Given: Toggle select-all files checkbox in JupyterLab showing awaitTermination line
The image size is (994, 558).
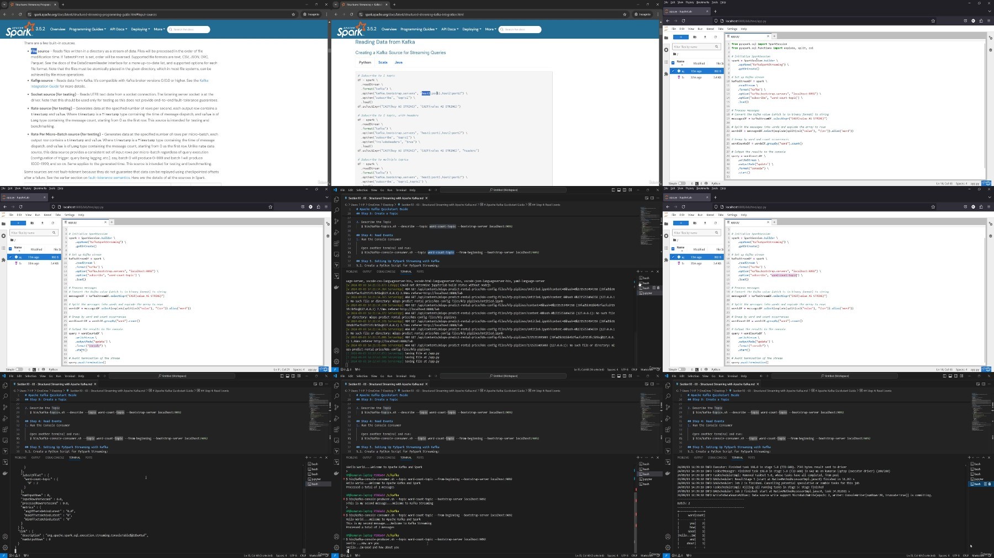Looking at the screenshot, I should point(10,249).
